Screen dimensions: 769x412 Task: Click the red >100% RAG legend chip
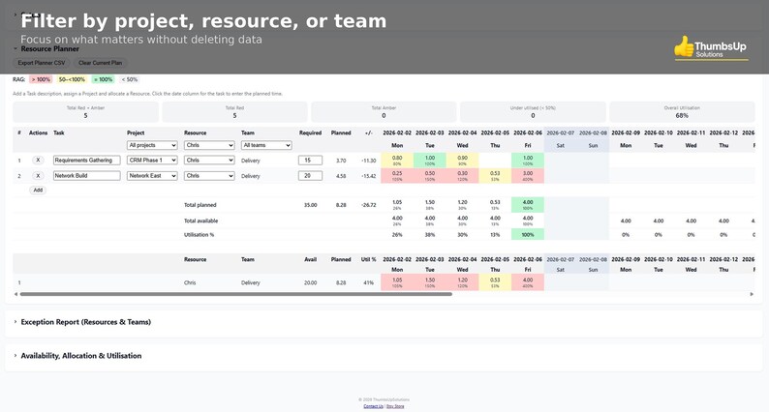(41, 79)
